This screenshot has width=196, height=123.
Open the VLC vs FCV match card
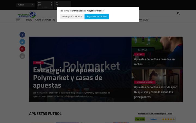click(63, 4)
